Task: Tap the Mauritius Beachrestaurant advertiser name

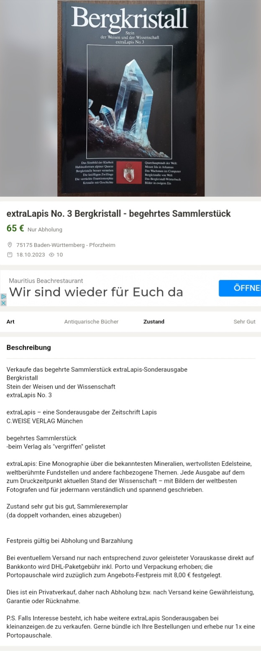Action: [46, 280]
